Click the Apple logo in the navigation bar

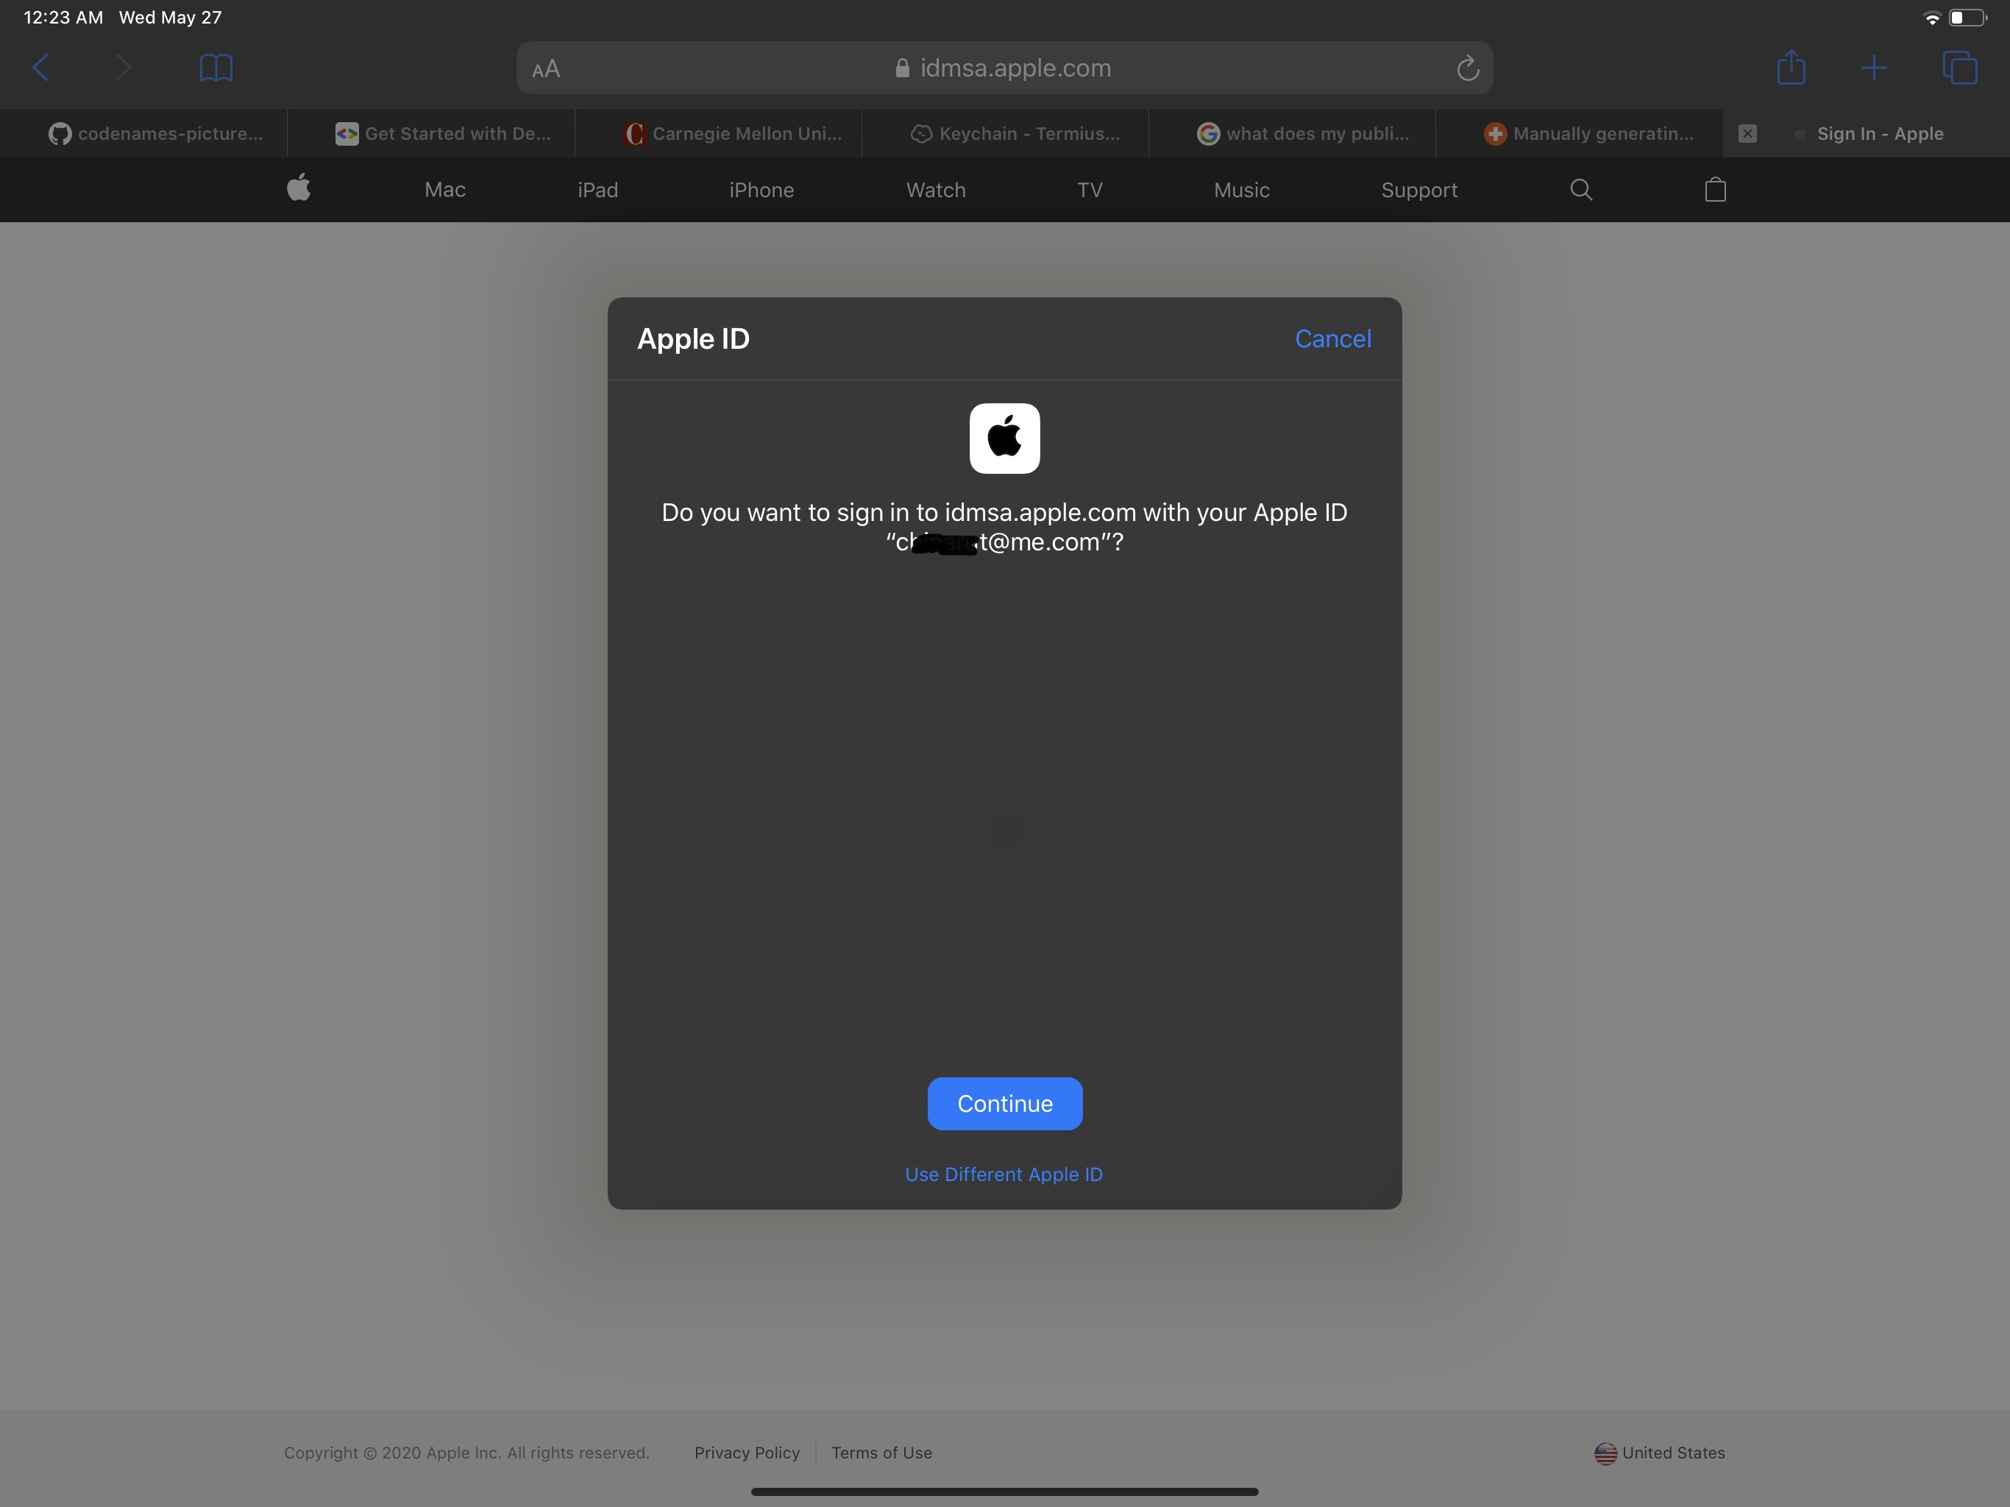click(x=299, y=189)
